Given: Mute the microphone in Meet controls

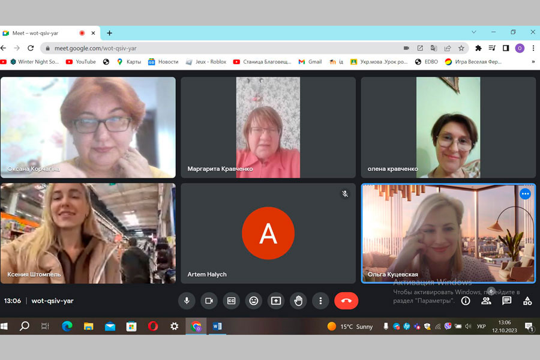Looking at the screenshot, I should [x=187, y=301].
